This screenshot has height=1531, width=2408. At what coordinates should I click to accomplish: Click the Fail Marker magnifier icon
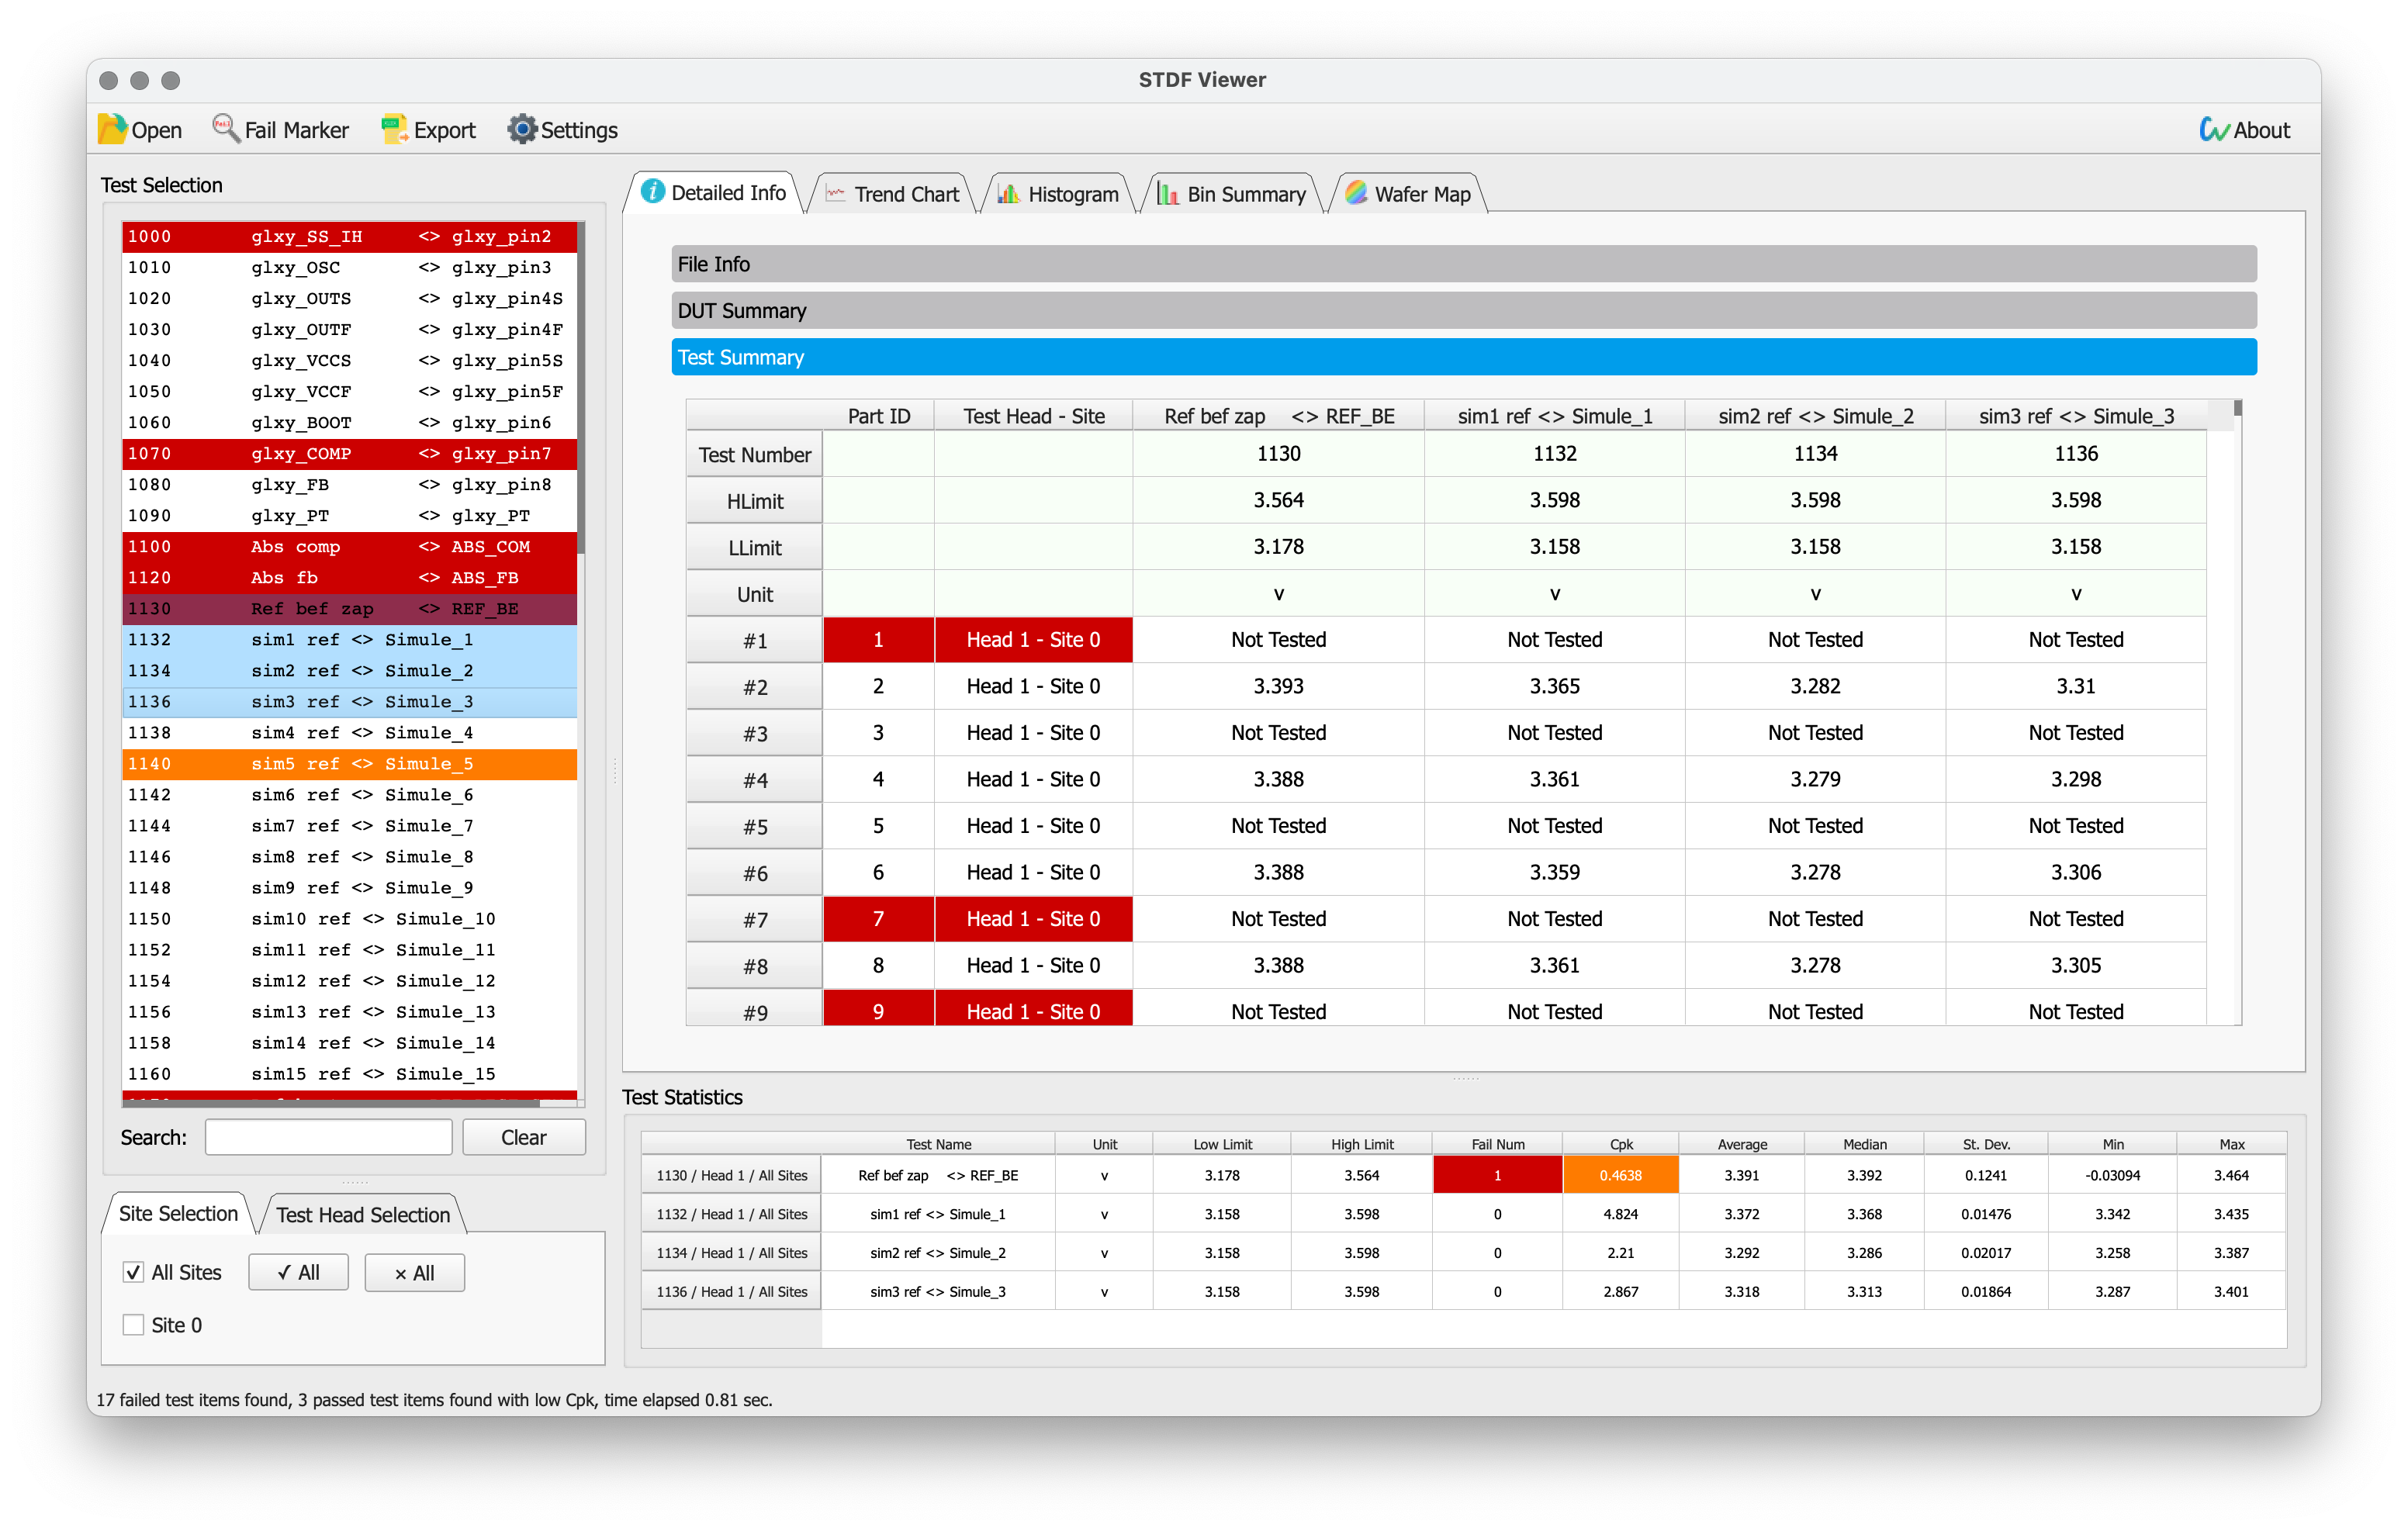[226, 129]
